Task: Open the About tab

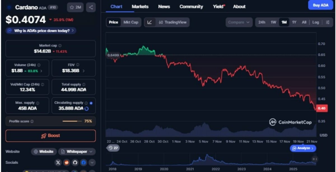Action: [x=239, y=6]
